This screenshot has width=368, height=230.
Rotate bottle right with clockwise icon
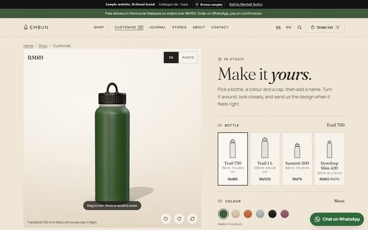(x=179, y=219)
